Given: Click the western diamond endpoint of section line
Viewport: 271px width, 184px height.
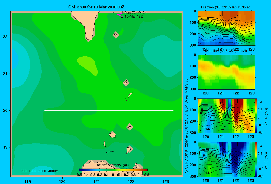Looking at the screenshot, I should pos(45,110).
